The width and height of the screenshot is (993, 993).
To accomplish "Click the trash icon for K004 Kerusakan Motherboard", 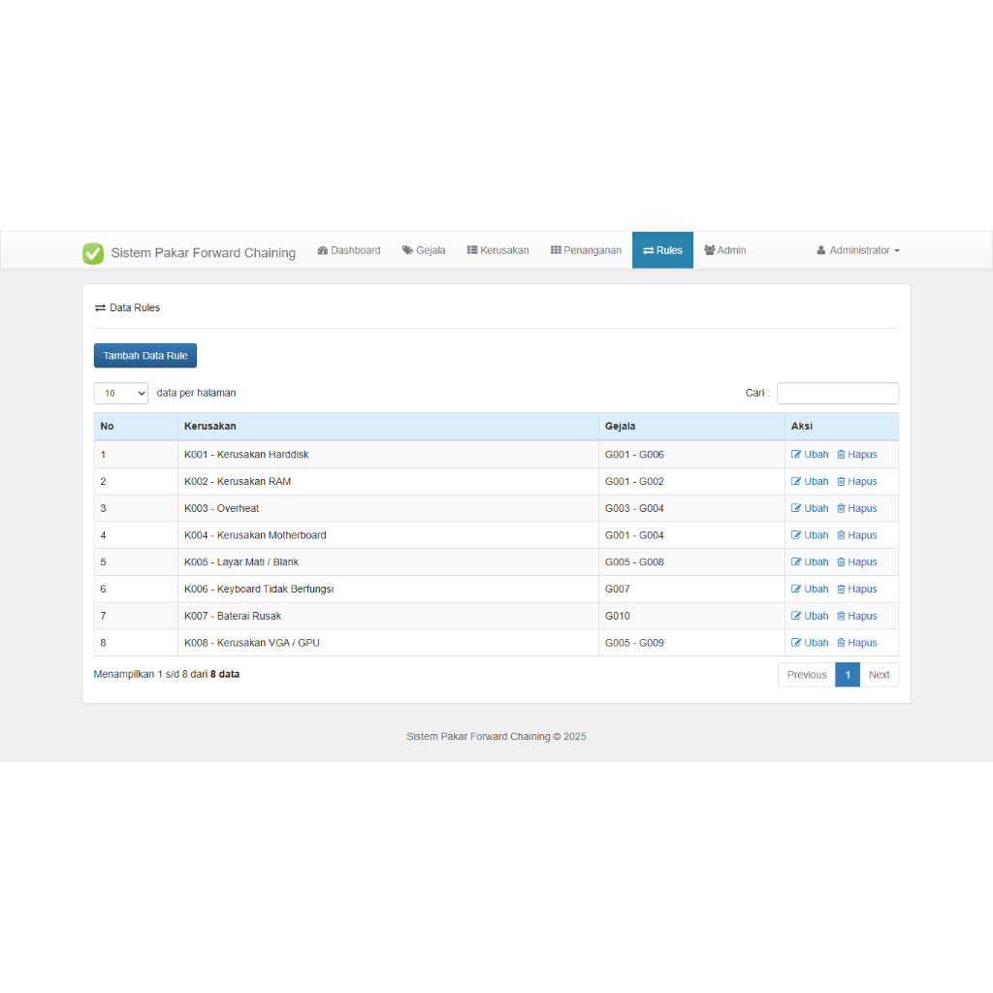I will point(841,535).
